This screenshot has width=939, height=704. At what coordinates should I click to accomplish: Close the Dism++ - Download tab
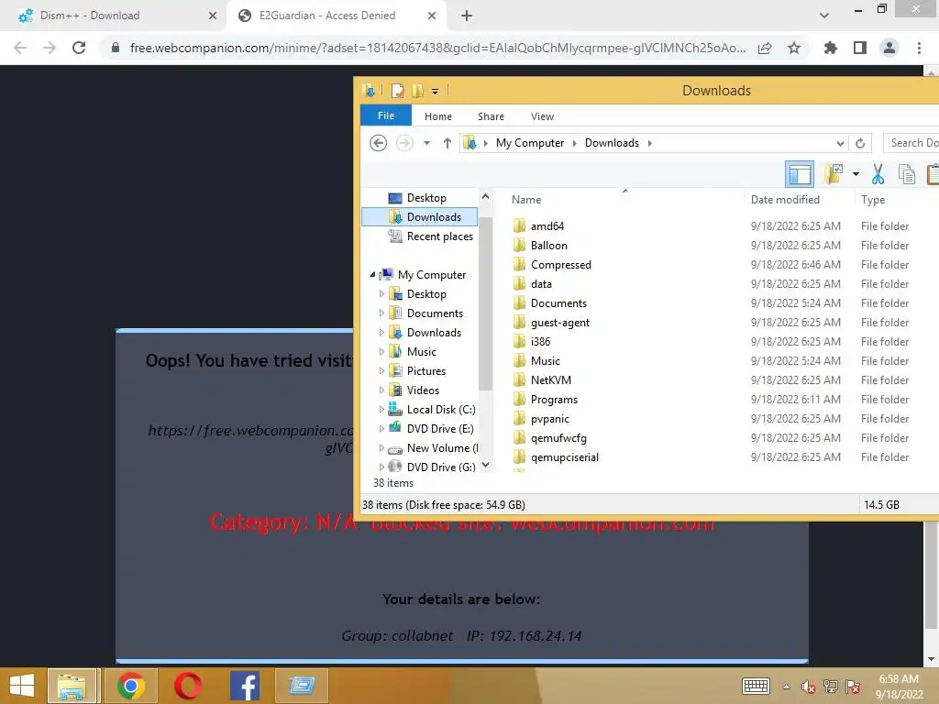(x=213, y=16)
